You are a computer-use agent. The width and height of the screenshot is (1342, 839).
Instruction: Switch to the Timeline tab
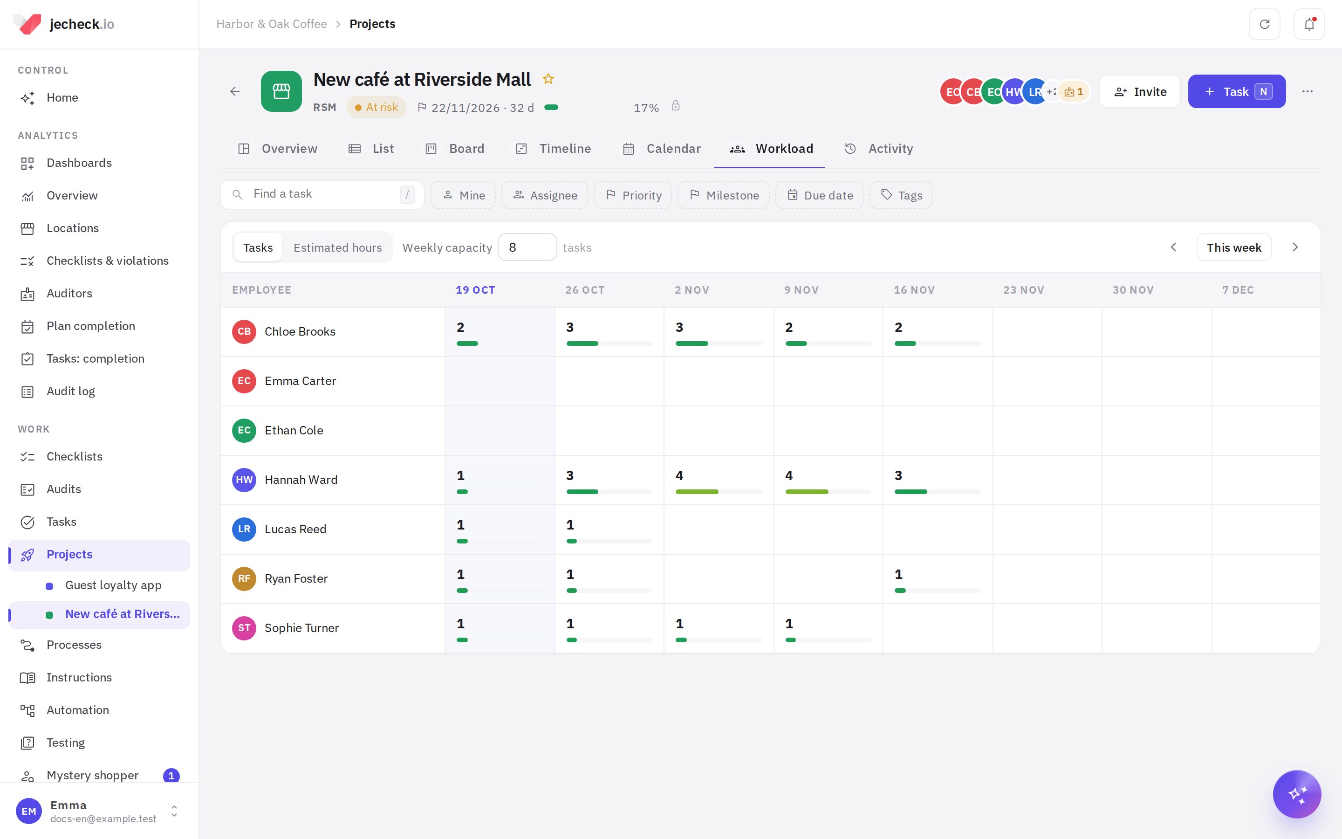[x=554, y=149]
